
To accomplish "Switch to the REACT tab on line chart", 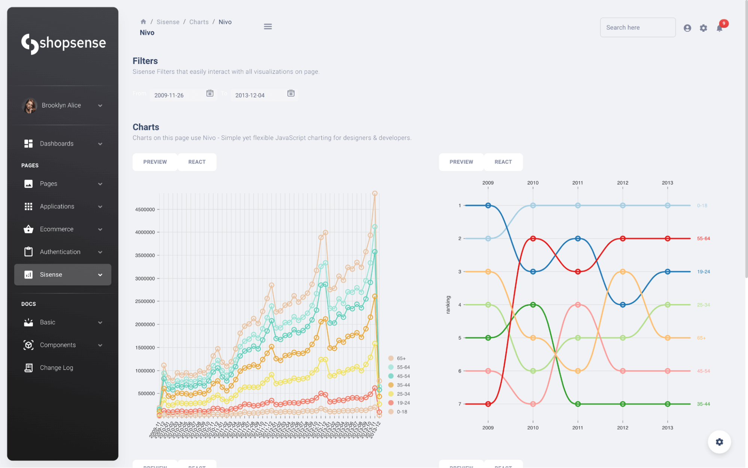I will 197,162.
